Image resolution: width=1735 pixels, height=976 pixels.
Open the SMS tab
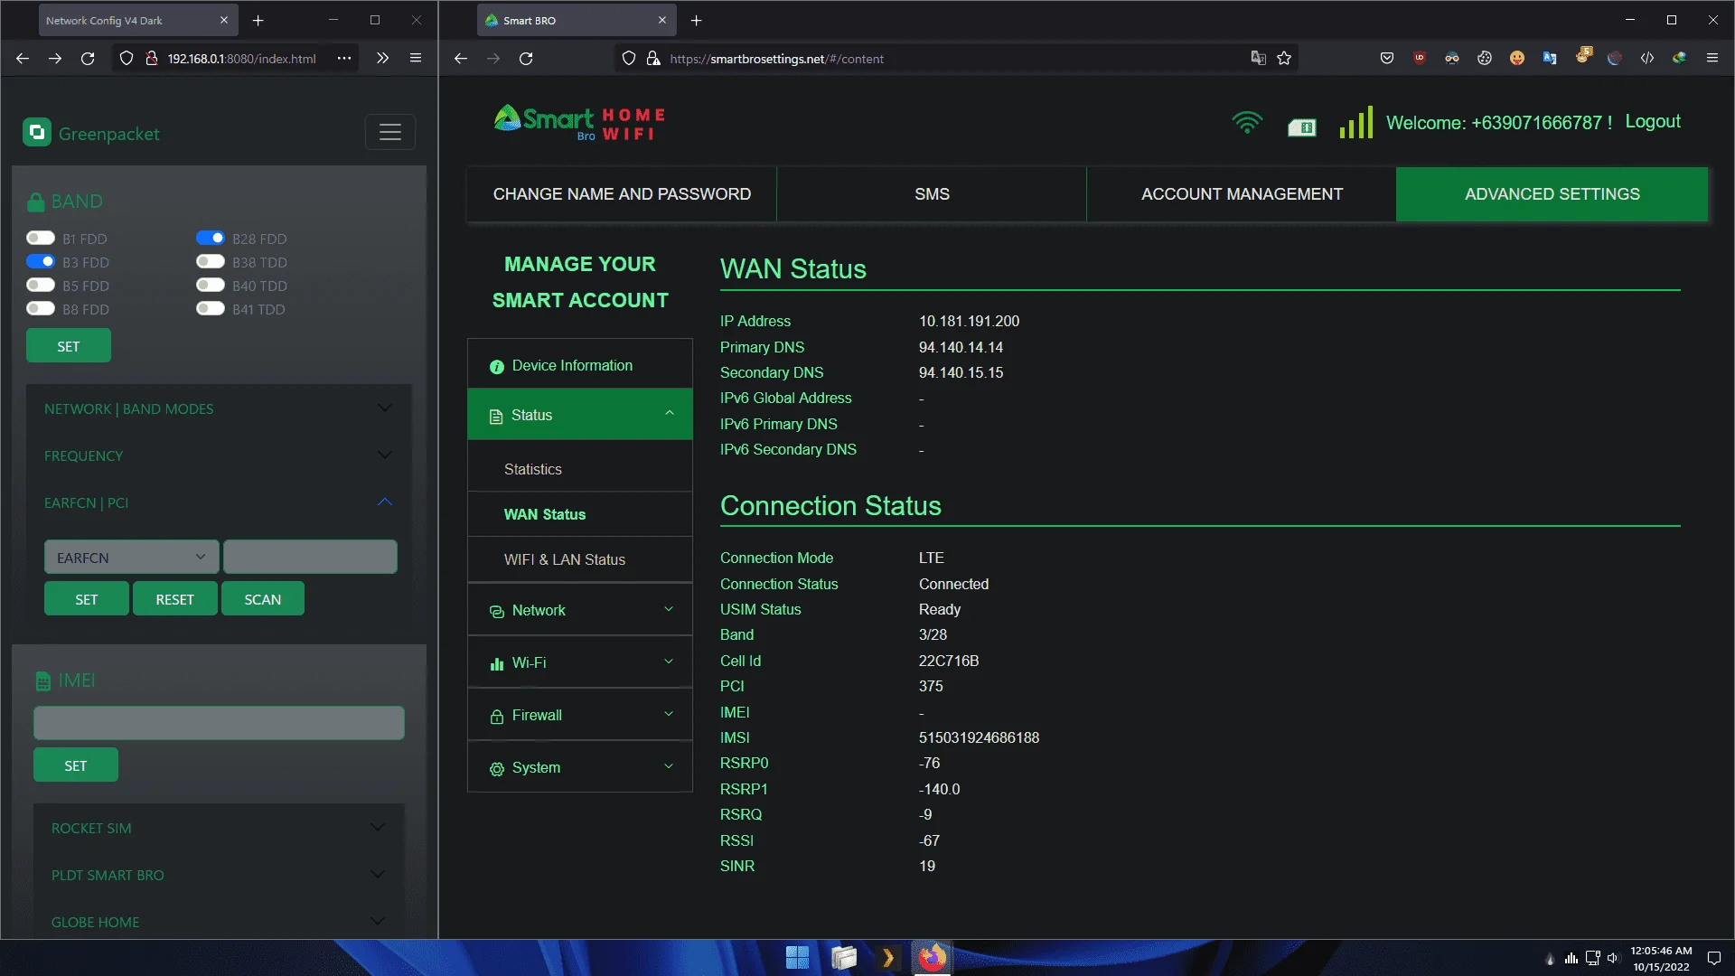point(932,194)
